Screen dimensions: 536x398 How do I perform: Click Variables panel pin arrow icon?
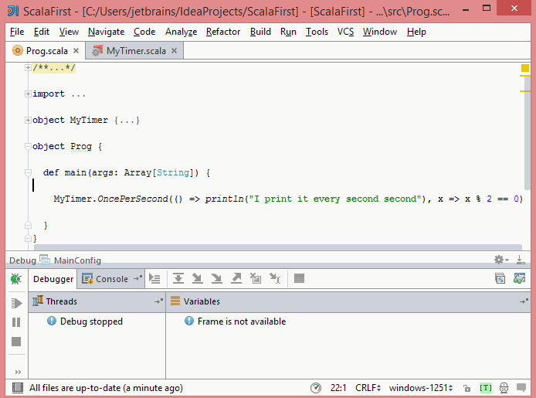click(524, 301)
